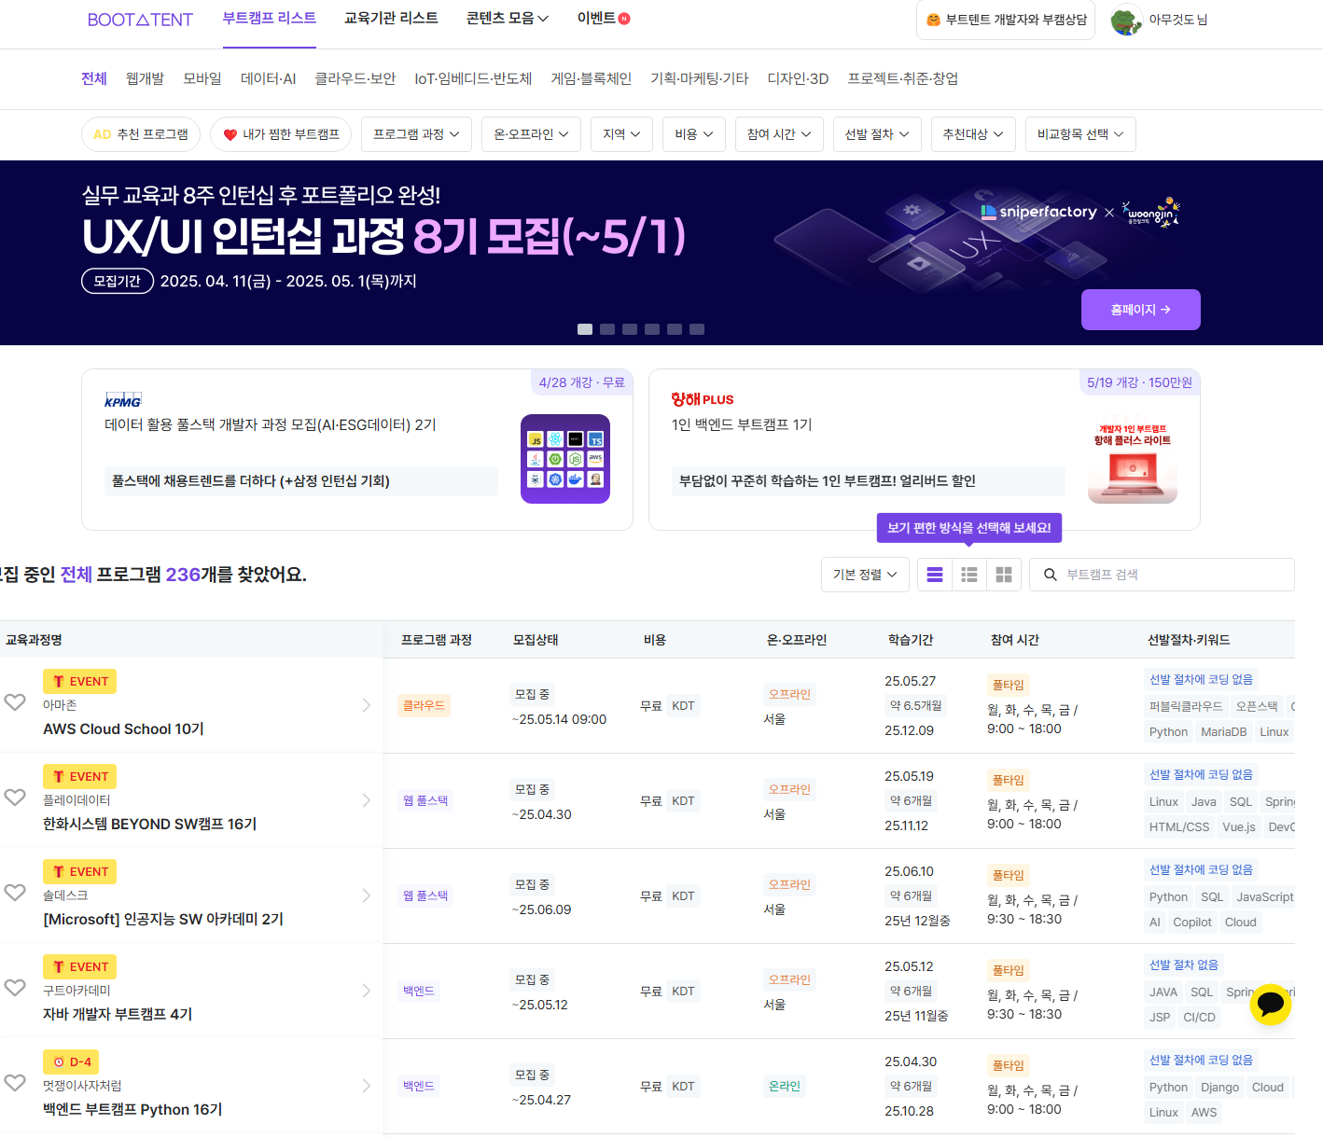Click the heart icon in 내가 찜한 부트캠프
This screenshot has height=1138, width=1323.
click(x=230, y=134)
